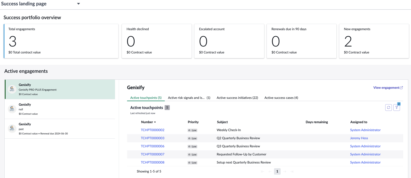Sort by Assigned to column header
This screenshot has height=178, width=411.
click(x=359, y=122)
